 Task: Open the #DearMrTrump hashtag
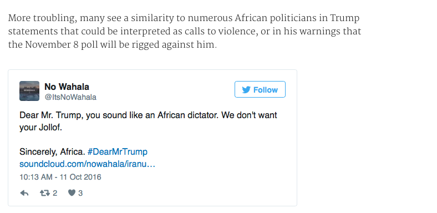tap(118, 151)
